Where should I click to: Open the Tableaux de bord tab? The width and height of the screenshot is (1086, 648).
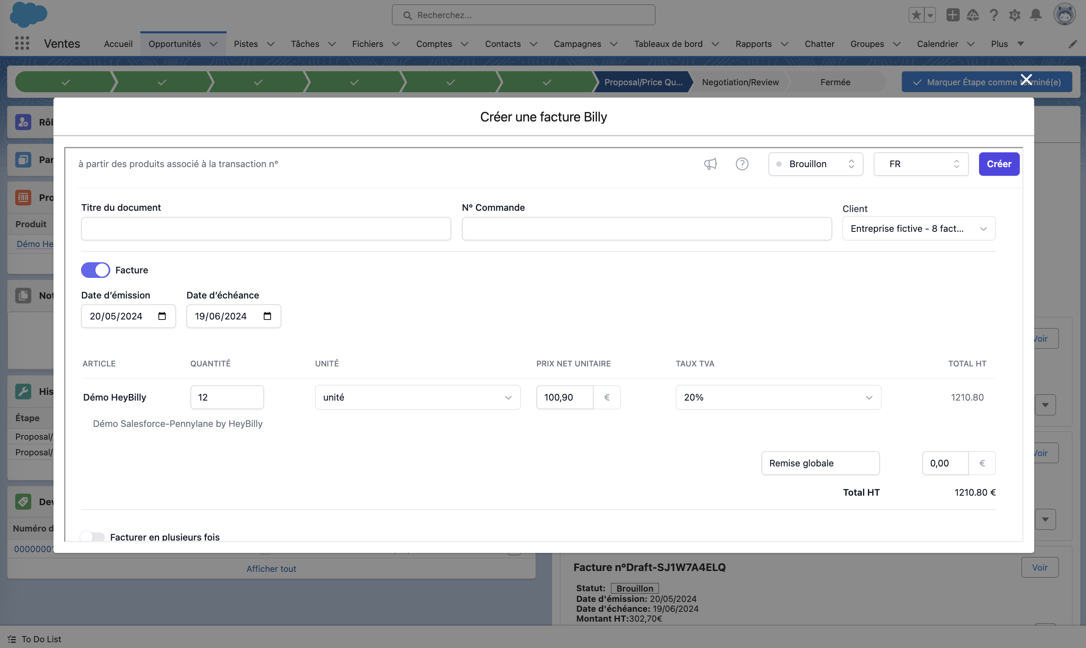point(668,44)
